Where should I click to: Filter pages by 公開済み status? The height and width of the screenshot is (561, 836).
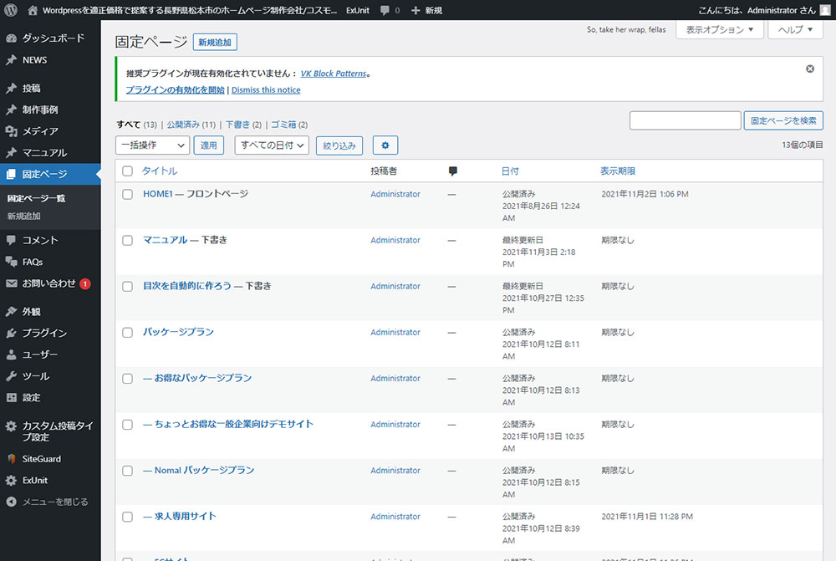click(184, 125)
